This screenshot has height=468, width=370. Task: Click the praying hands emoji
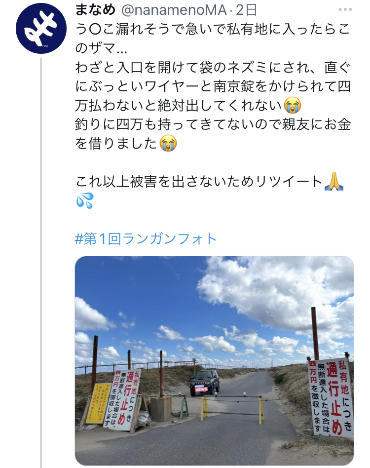[x=334, y=181]
